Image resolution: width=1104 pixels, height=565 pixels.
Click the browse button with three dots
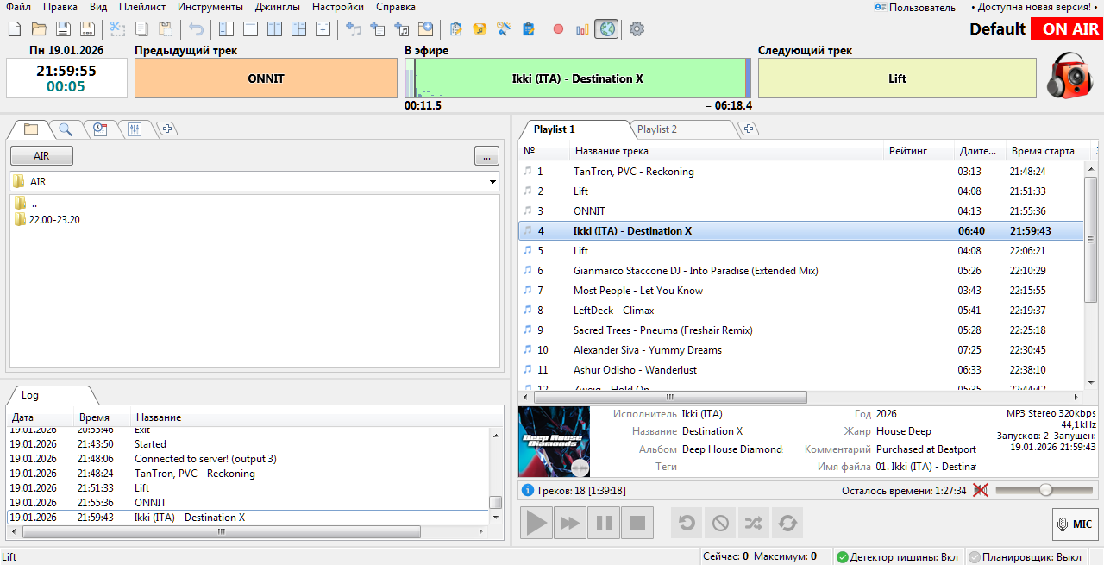486,156
